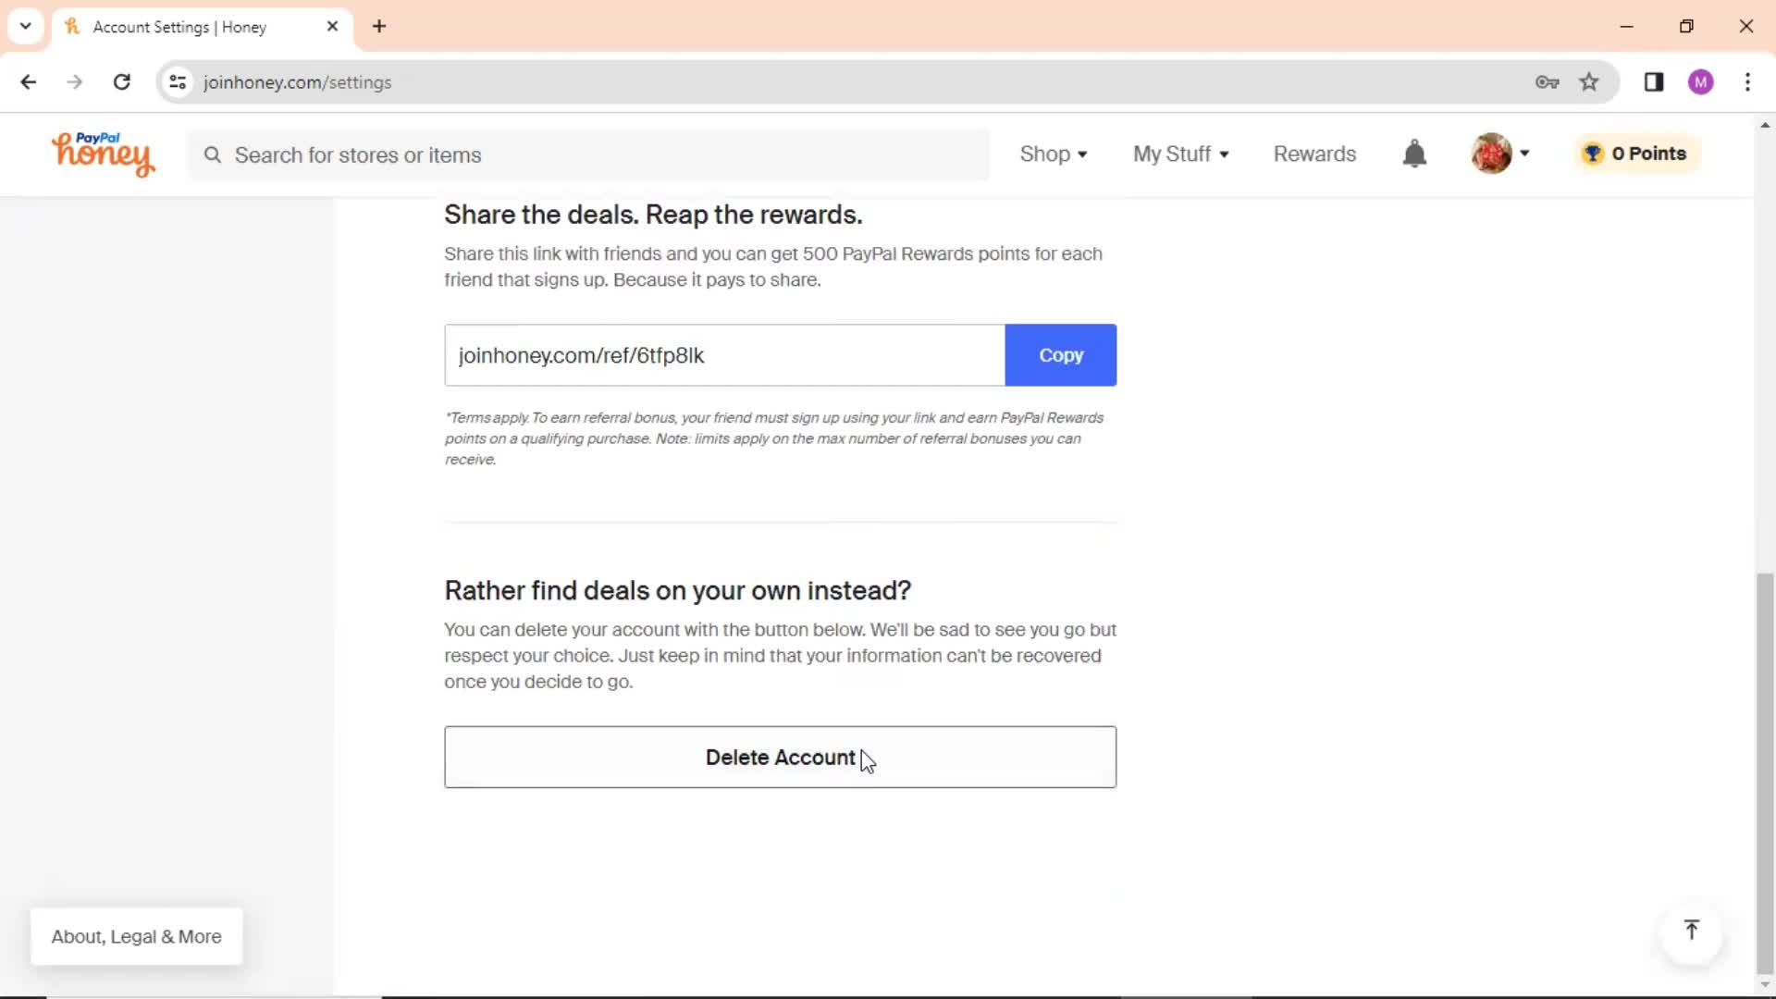Click the browser bookmarks star icon
The width and height of the screenshot is (1776, 999).
1589,81
